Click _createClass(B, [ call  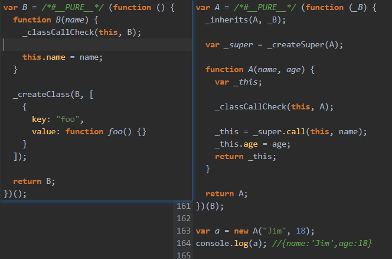click(x=53, y=95)
